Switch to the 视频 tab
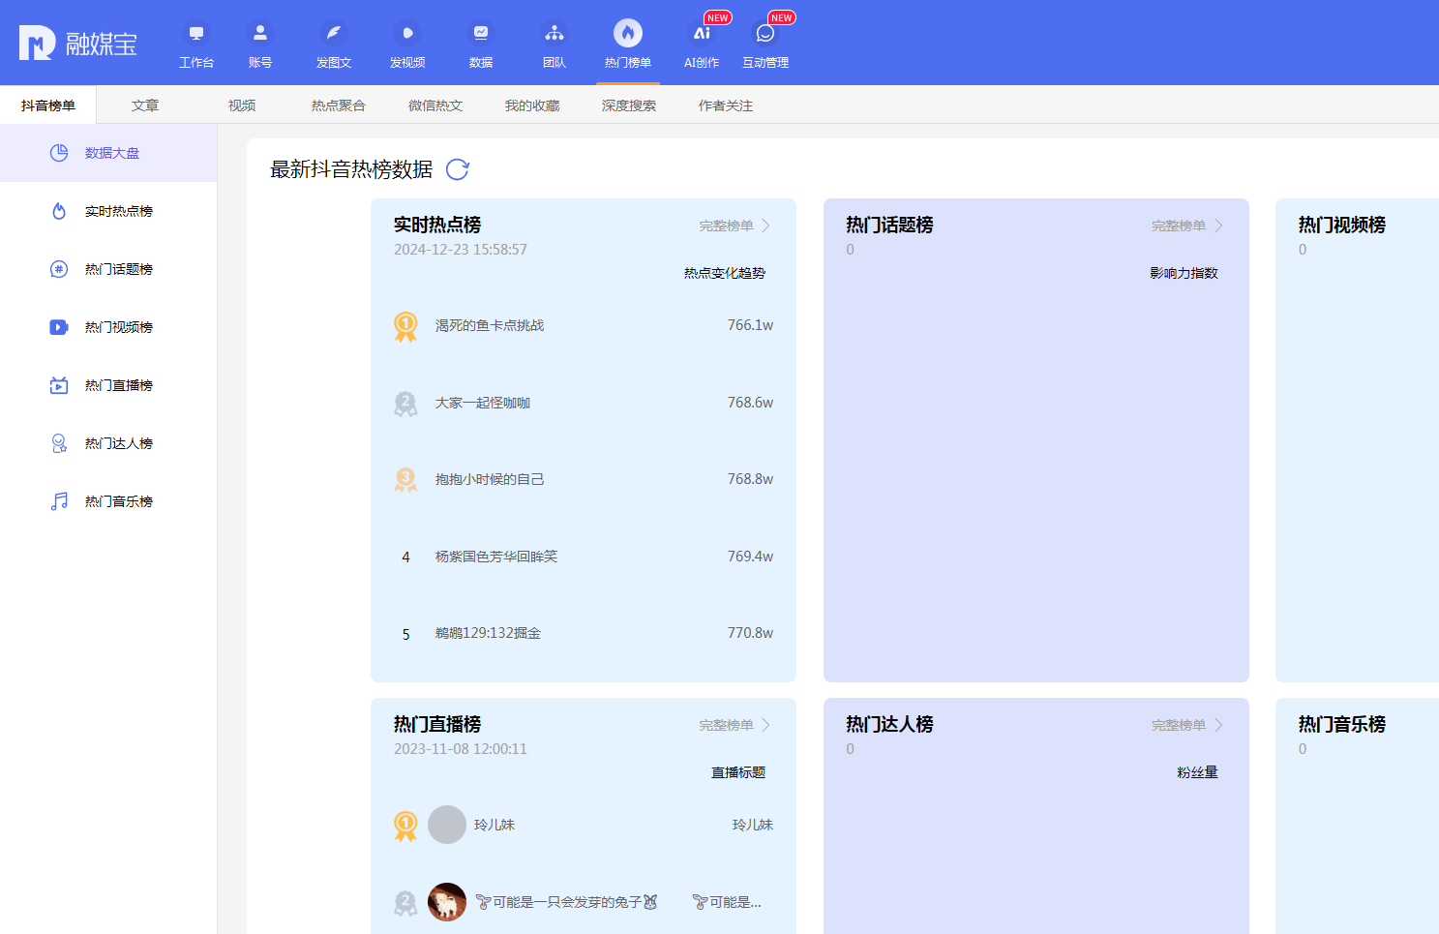The image size is (1439, 934). click(x=242, y=105)
